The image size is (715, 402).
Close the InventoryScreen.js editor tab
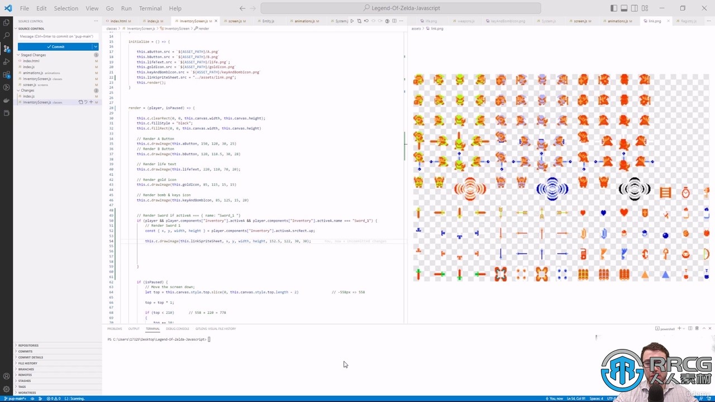215,21
